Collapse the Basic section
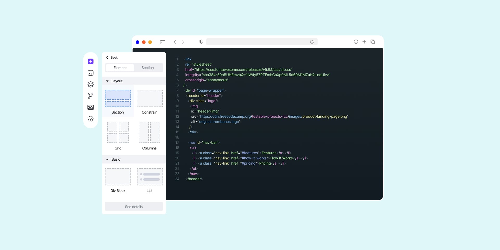Viewport: 500px width, 250px height. point(107,159)
